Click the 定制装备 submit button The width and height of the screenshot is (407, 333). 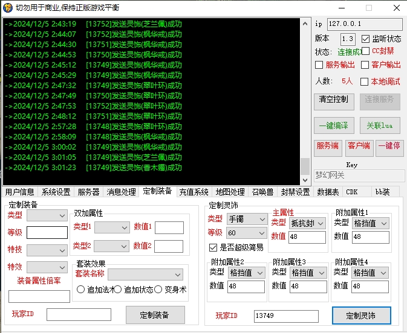coord(155,315)
